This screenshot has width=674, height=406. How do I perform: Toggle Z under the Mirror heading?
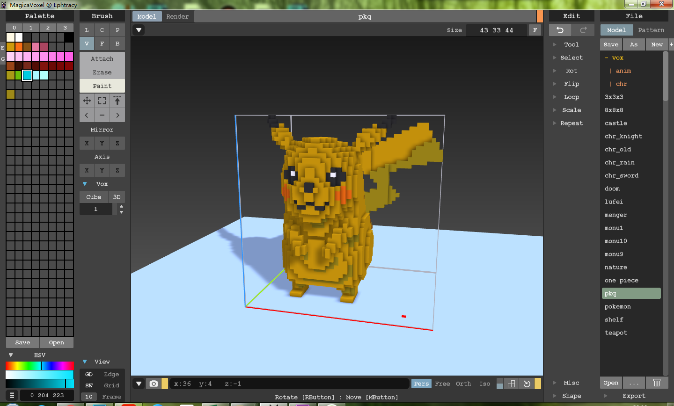(x=117, y=143)
